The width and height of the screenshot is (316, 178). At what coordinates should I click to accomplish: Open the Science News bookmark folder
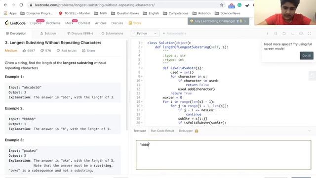click(228, 13)
